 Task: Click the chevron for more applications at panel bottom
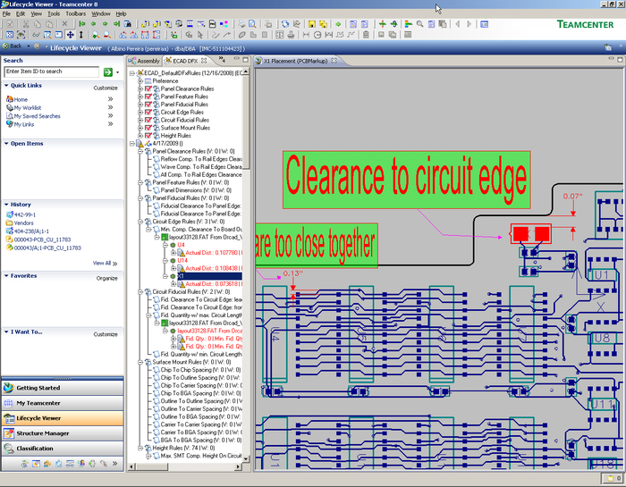[x=115, y=464]
